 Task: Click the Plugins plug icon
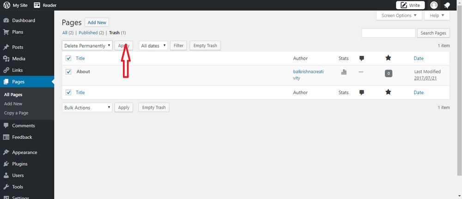coord(6,164)
